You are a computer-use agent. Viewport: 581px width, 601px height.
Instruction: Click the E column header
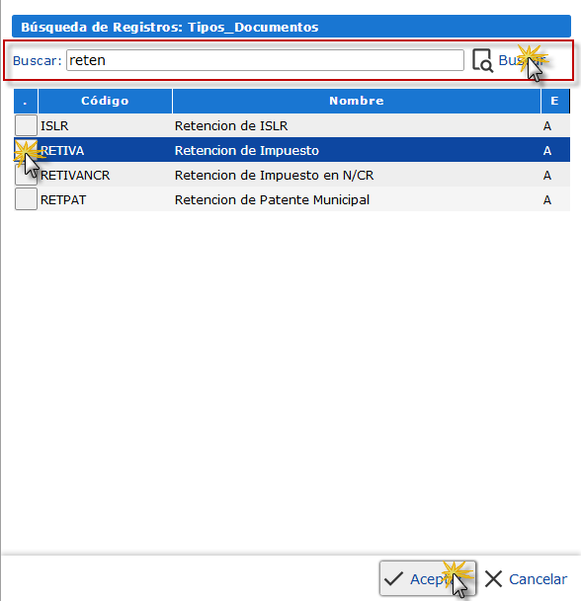point(554,101)
